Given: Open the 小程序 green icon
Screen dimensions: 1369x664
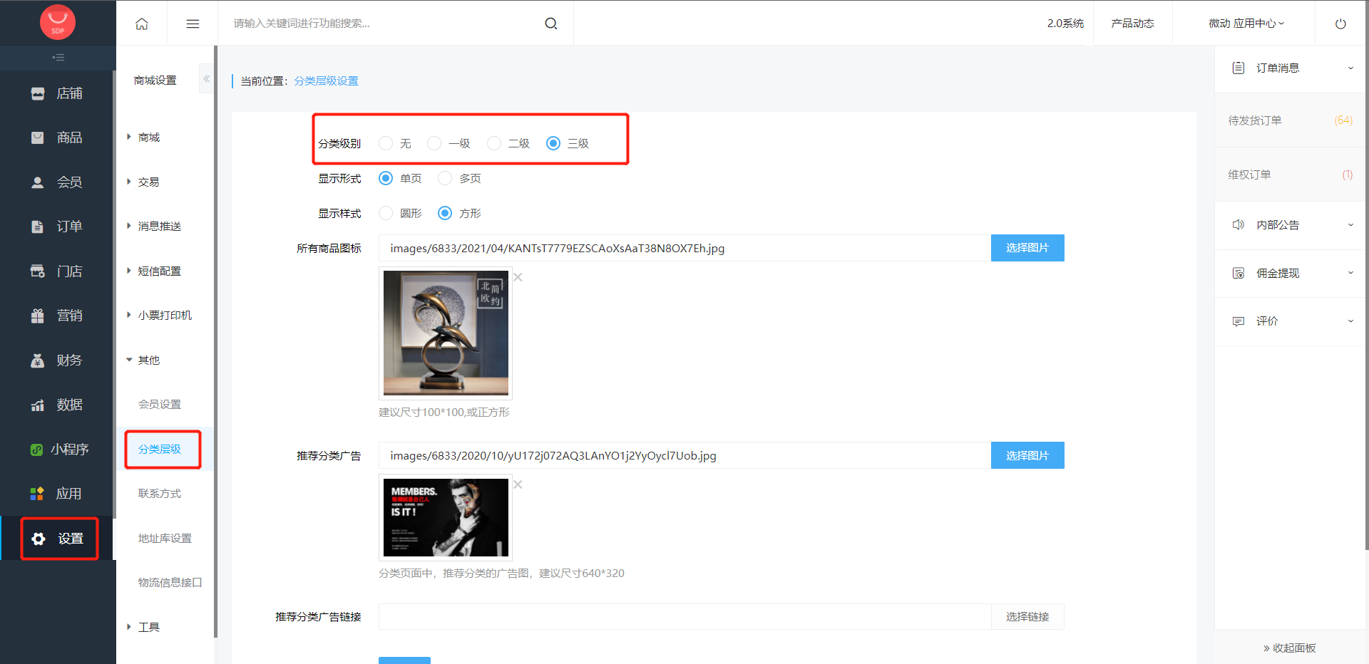Looking at the screenshot, I should [x=36, y=450].
